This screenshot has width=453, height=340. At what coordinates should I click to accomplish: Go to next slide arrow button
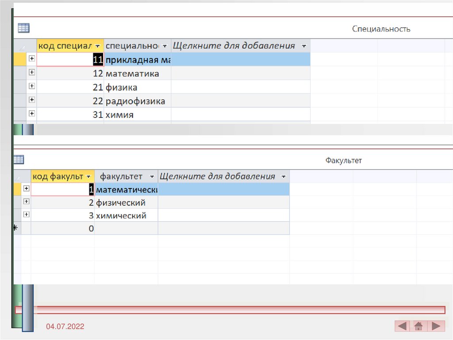click(435, 326)
